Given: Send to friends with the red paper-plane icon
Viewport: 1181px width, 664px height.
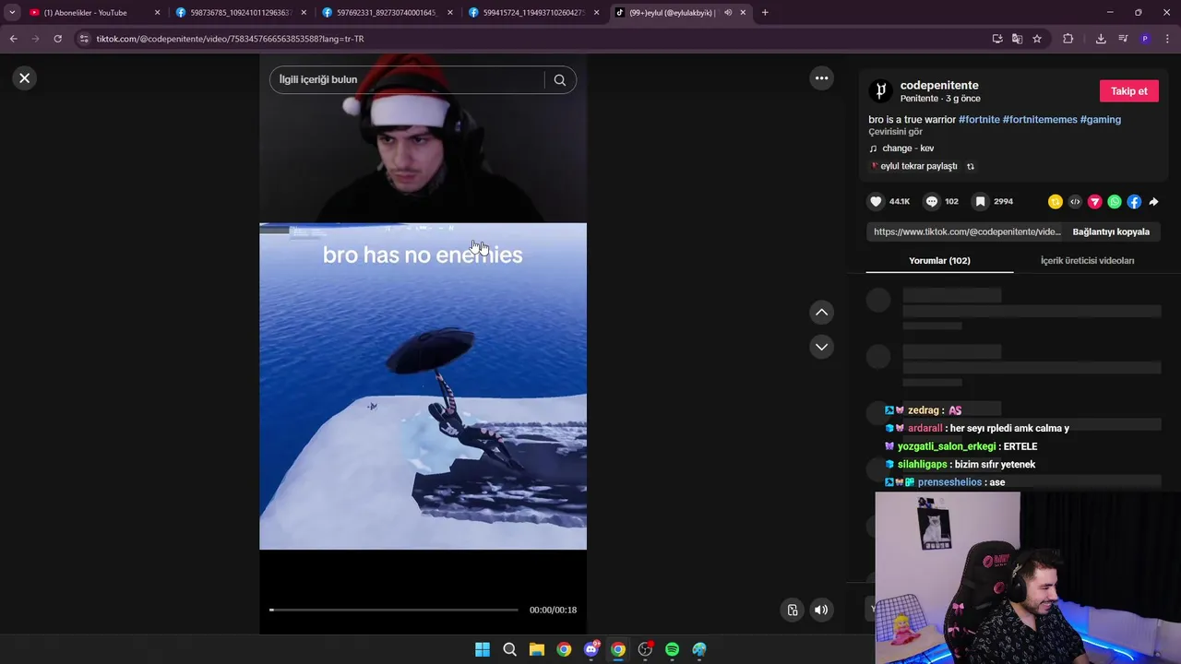Looking at the screenshot, I should point(1095,202).
